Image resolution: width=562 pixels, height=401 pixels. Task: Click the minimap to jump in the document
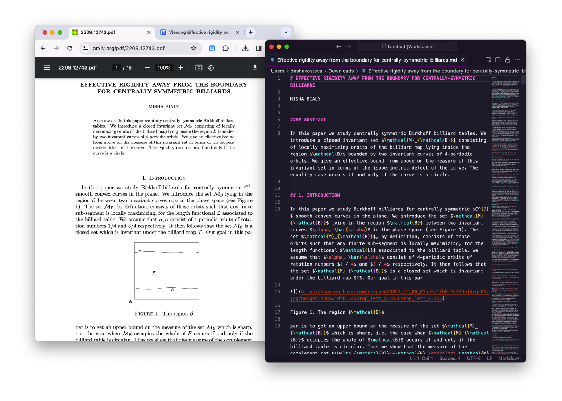505,181
